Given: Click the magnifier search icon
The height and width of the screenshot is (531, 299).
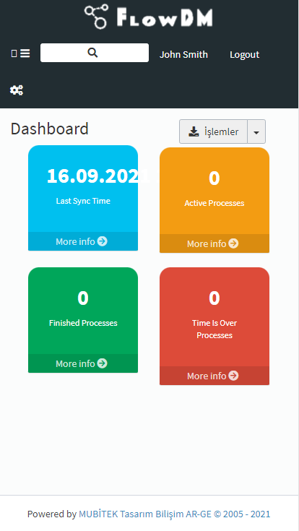Looking at the screenshot, I should pyautogui.click(x=92, y=53).
